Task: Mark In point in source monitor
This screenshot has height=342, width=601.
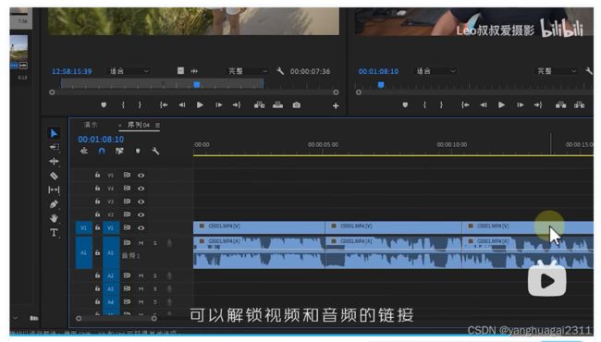Action: 123,105
